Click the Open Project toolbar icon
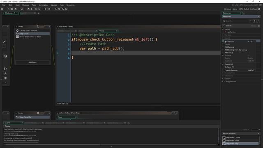The image size is (263, 148). click(x=12, y=9)
